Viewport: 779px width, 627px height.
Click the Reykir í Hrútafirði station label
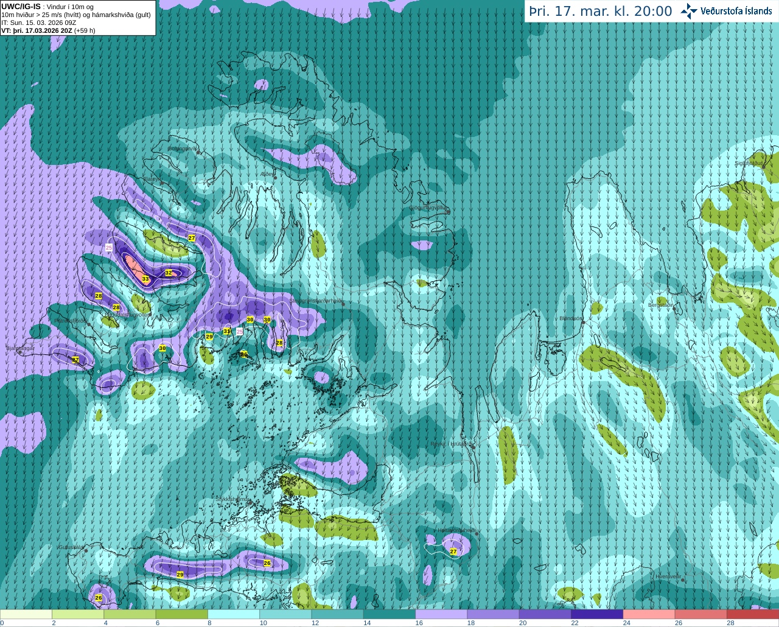[x=450, y=444]
